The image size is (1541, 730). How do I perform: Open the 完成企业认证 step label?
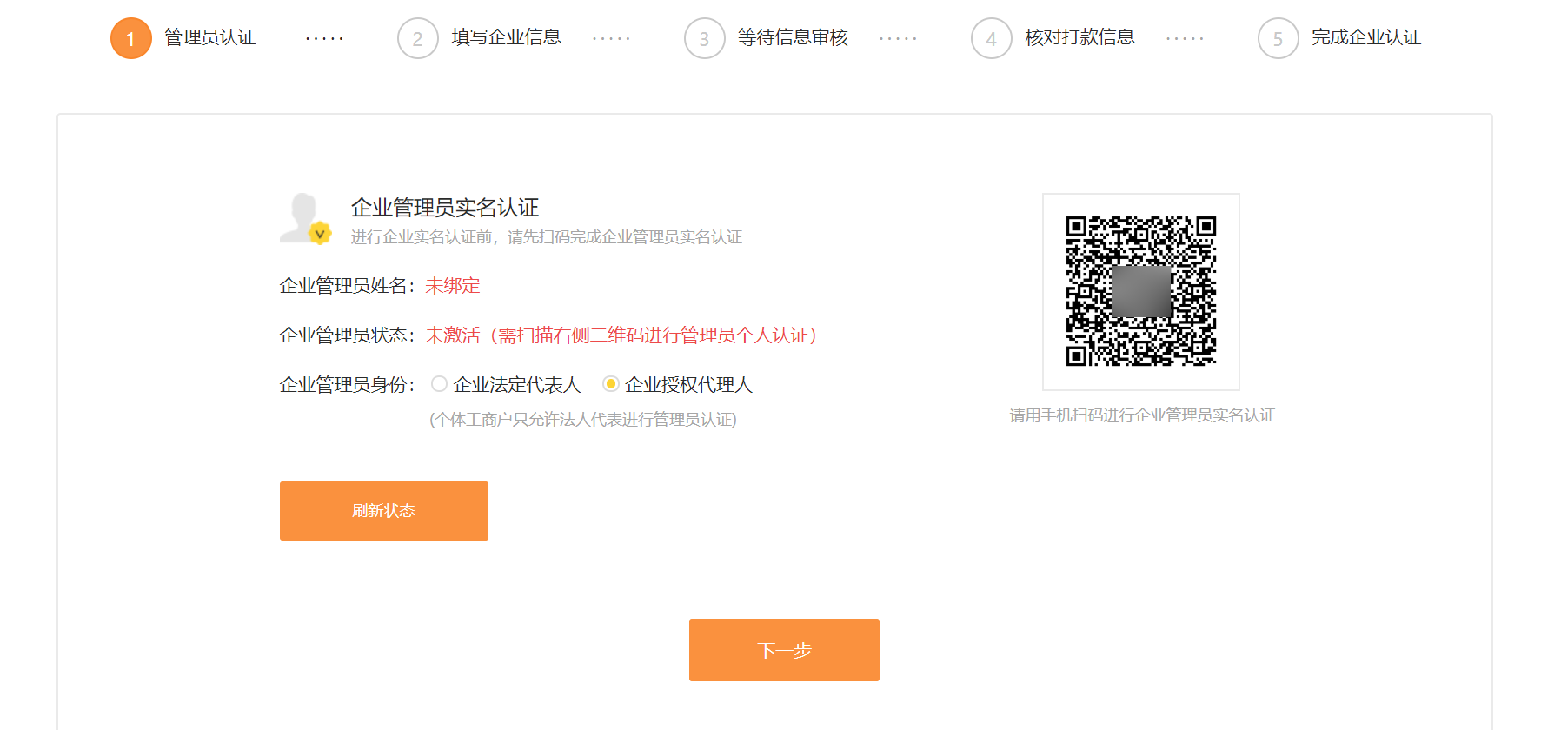(1367, 37)
